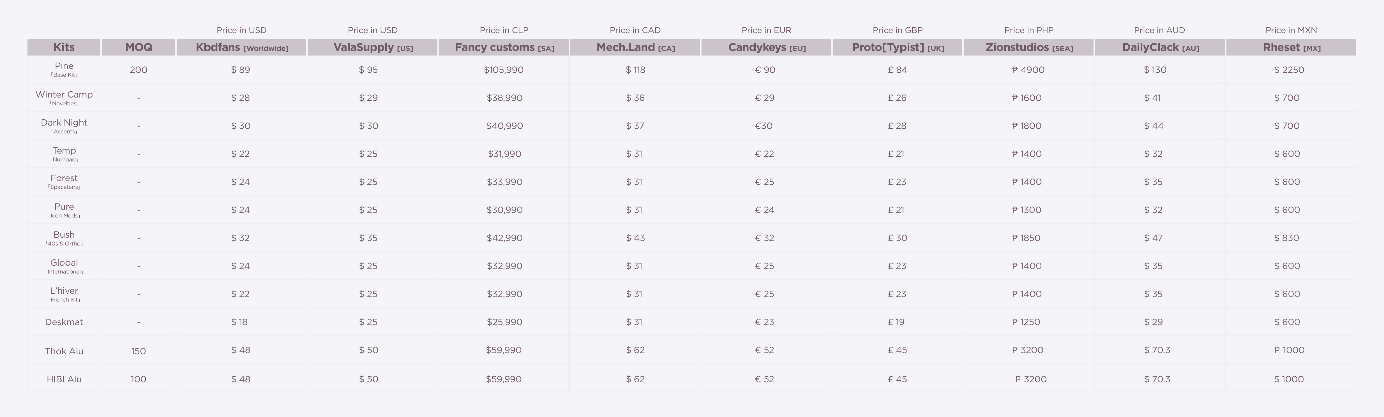Image resolution: width=1384 pixels, height=417 pixels.
Task: Click the Fancy customs vendor header
Action: 504,47
